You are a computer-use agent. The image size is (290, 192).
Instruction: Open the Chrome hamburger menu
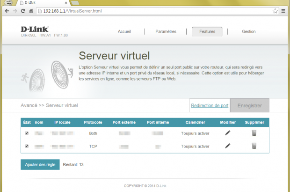(284, 10)
